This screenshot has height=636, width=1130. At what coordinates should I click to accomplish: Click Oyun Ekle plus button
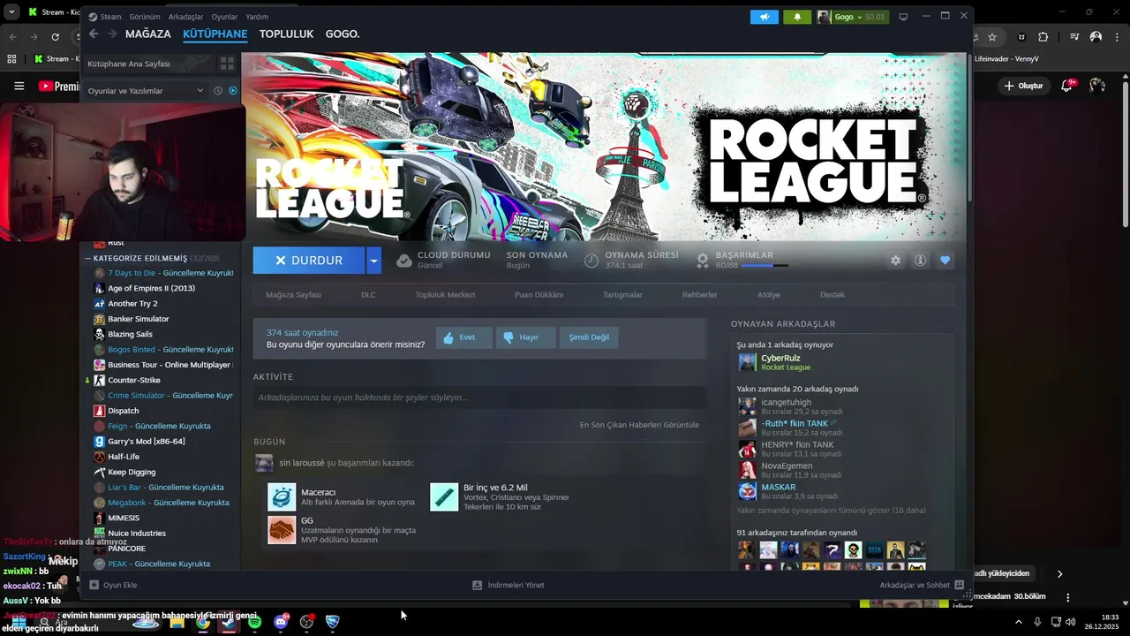[x=113, y=585]
